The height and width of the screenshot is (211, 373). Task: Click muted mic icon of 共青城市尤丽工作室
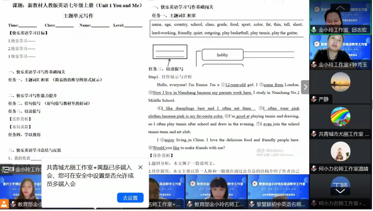314,134
